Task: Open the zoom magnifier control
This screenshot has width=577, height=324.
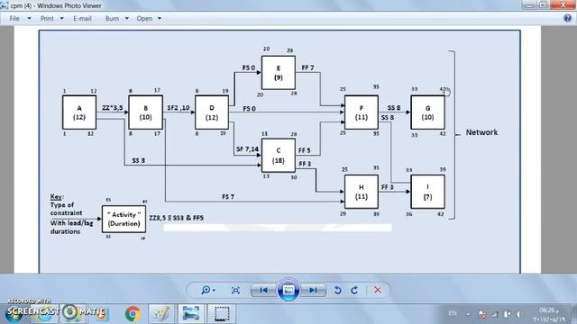Action: pyautogui.click(x=208, y=290)
